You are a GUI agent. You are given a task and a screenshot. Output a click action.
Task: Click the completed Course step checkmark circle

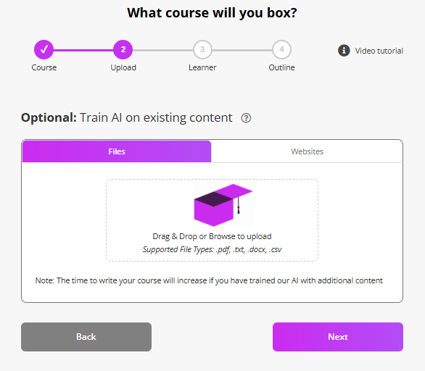point(44,49)
